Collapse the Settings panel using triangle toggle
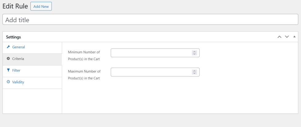The image size is (301, 127). (294, 37)
